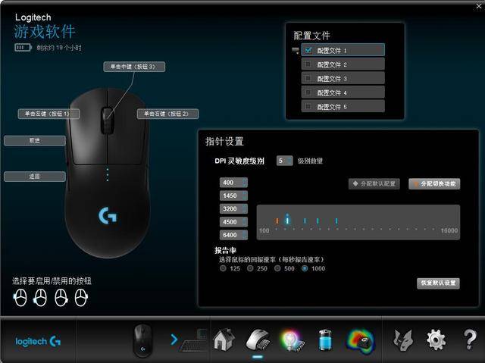Click the 6400 DPI marker on slider
Screen dimensions: 485x363
point(336,221)
